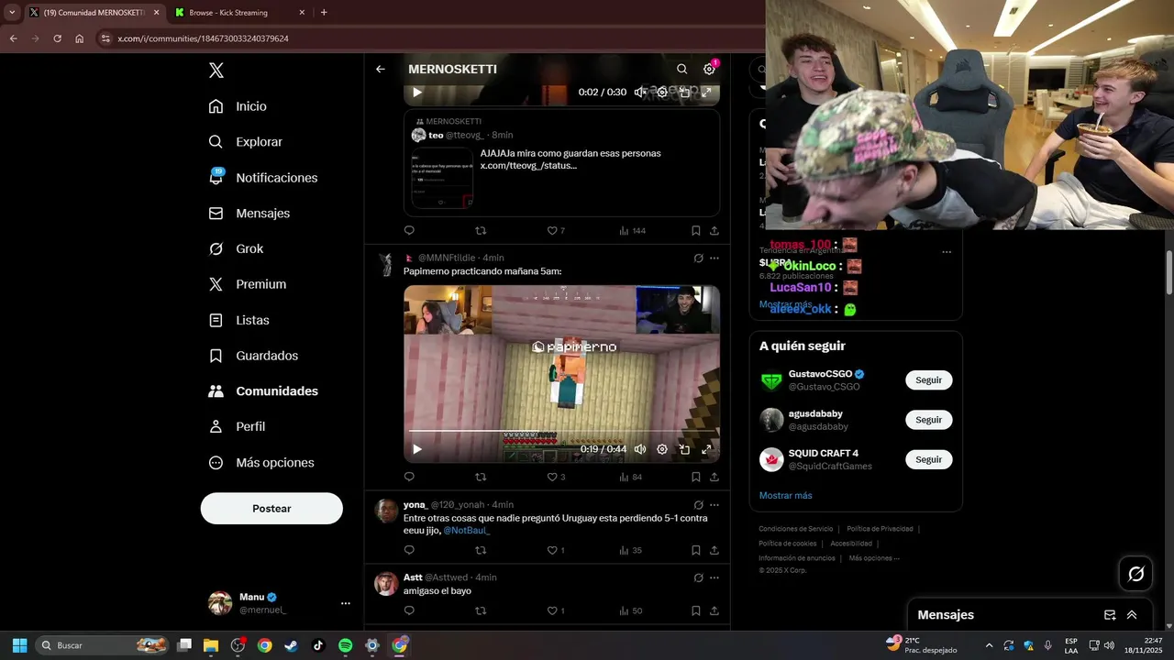
Task: Open MERNOSKETTI community settings gear
Action: [x=709, y=69]
